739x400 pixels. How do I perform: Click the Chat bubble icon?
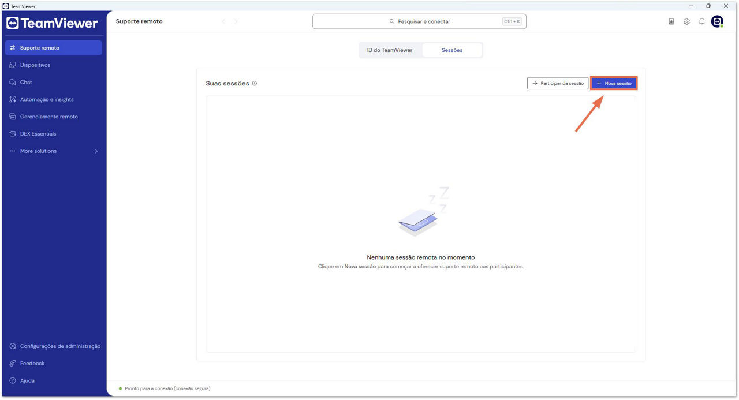[x=13, y=83]
